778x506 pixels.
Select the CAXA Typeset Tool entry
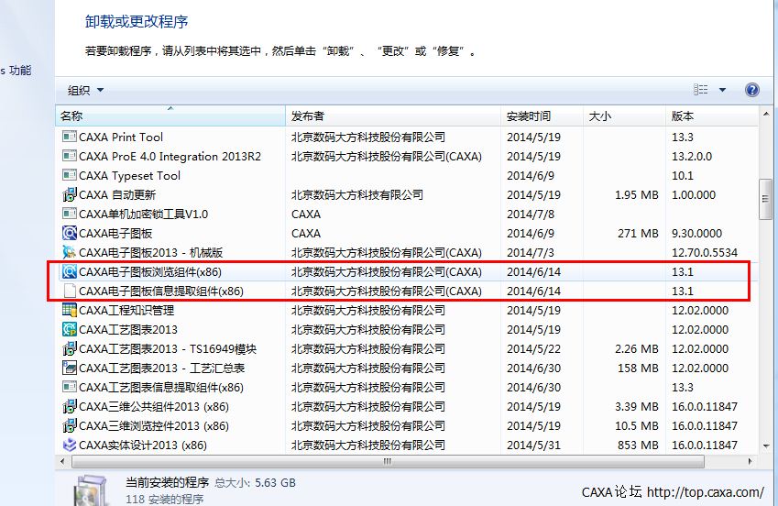[129, 175]
